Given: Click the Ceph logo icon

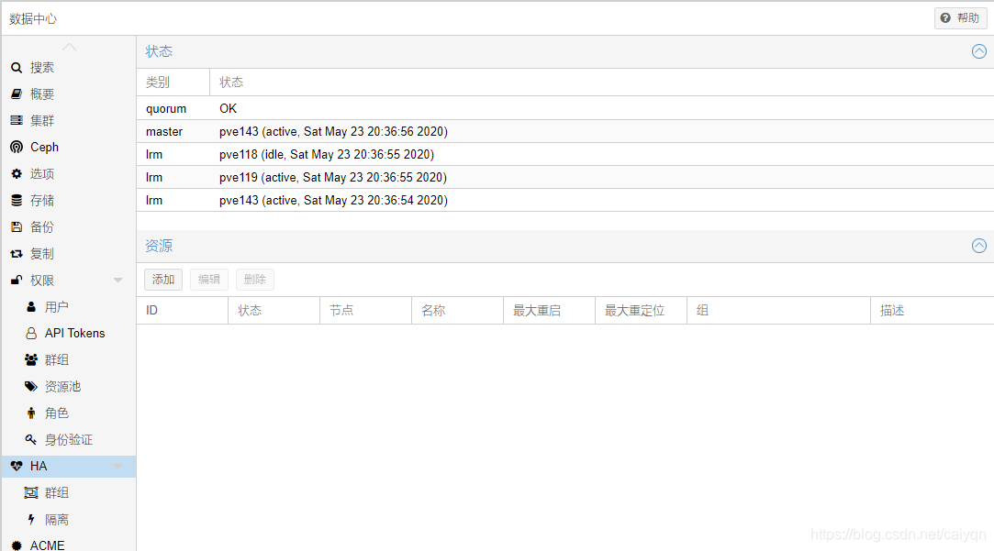Looking at the screenshot, I should [17, 147].
